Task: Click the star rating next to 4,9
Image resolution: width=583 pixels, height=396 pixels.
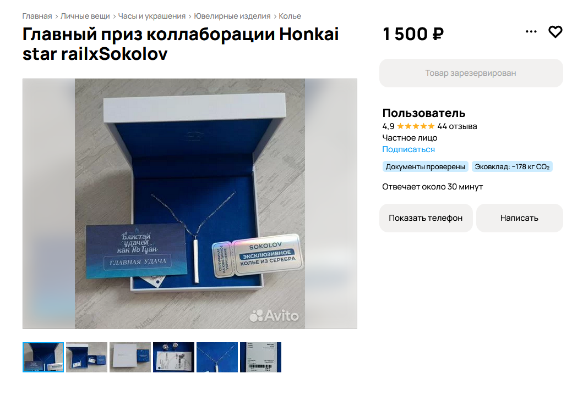Action: tap(416, 126)
